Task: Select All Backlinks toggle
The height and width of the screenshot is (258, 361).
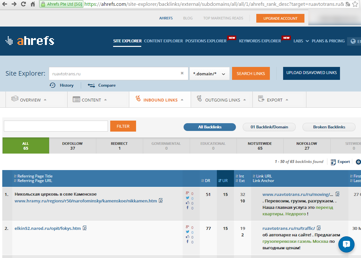Action: point(209,127)
